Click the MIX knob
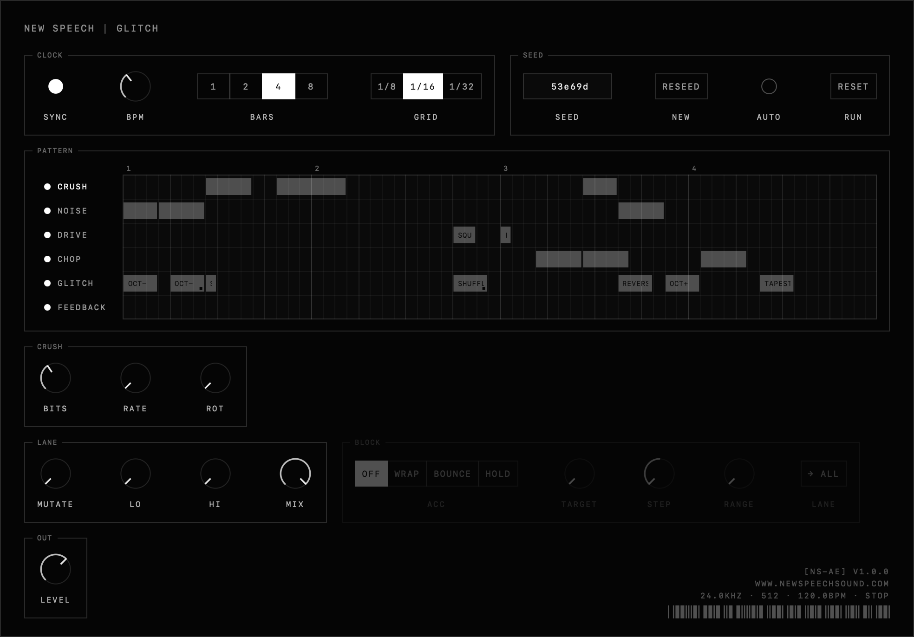The image size is (914, 637). pyautogui.click(x=295, y=474)
